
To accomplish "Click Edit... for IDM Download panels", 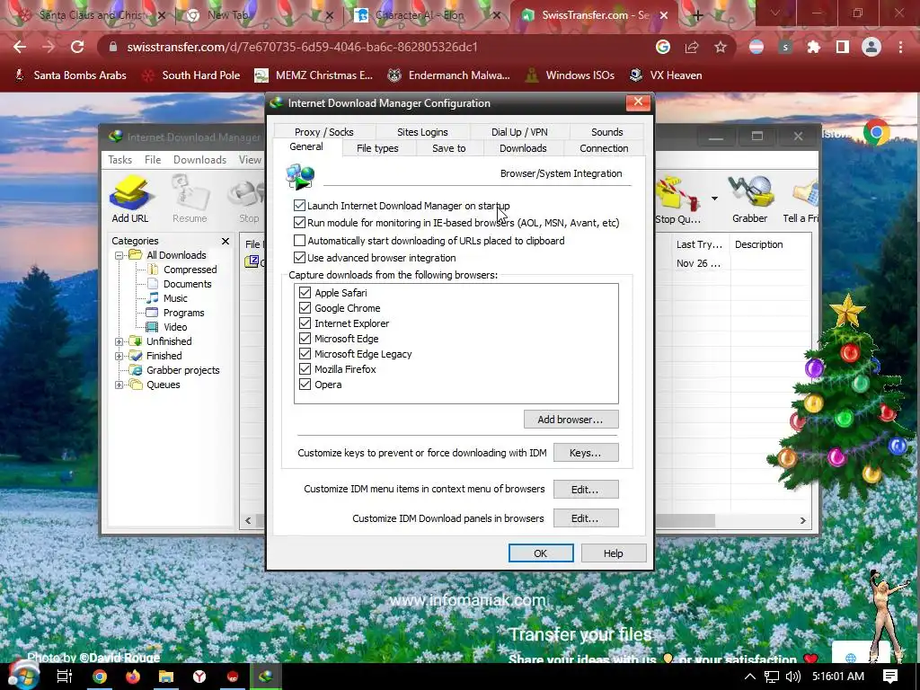I will tap(586, 518).
